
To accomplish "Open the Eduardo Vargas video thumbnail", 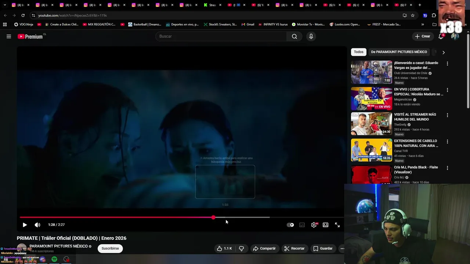I will point(372,72).
